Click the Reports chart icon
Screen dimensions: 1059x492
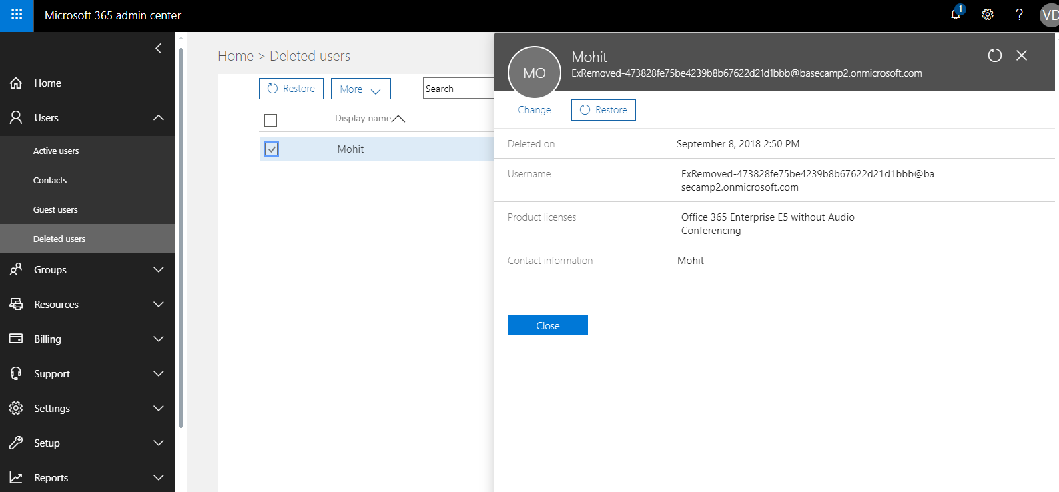point(16,478)
